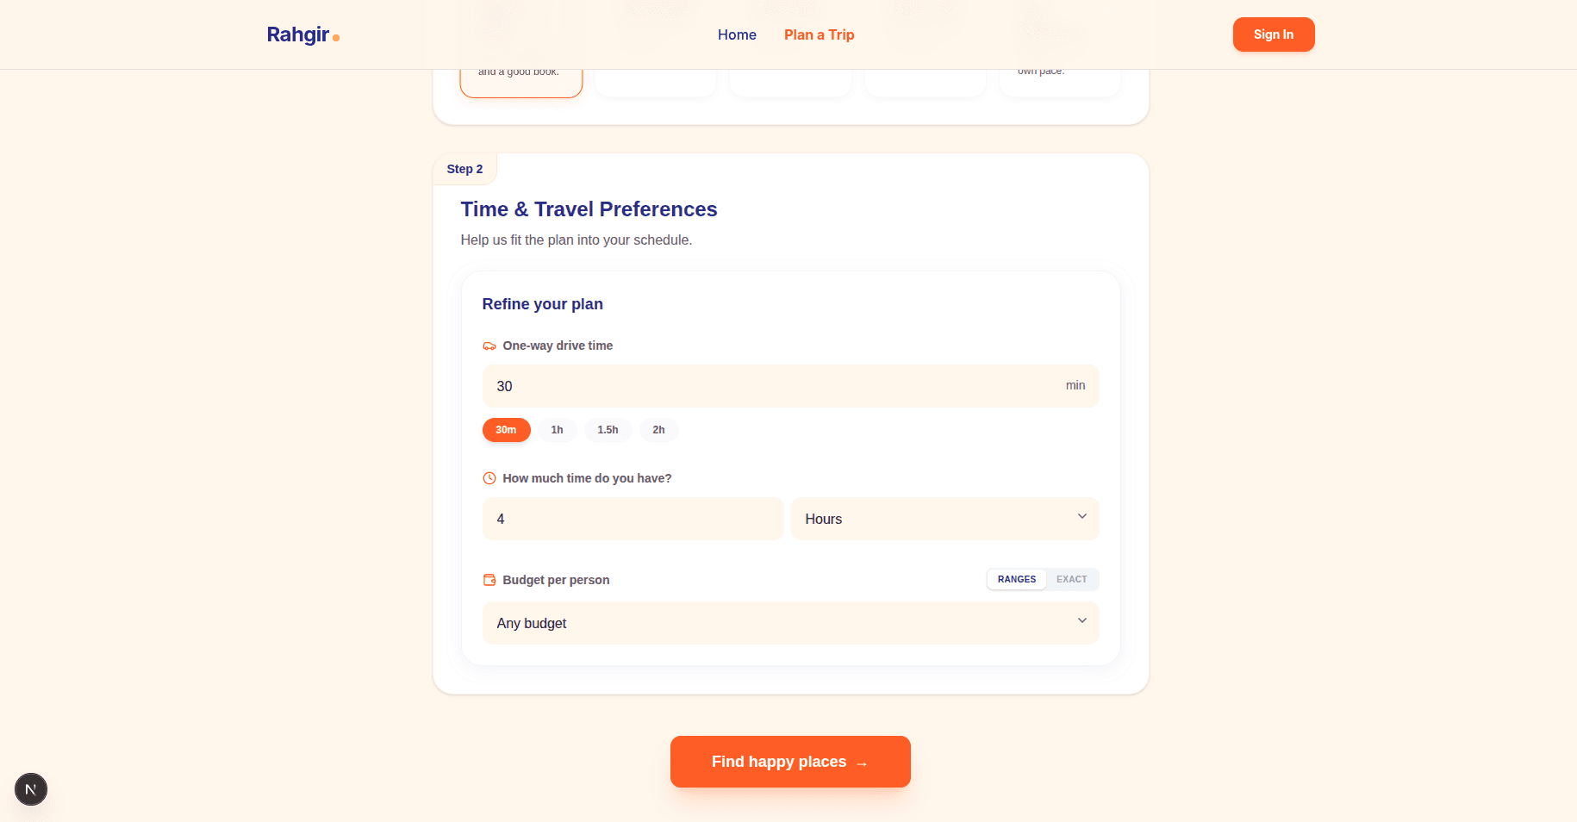Screen dimensions: 1577x822
Task: Click the car icon beside drive time
Action: [489, 346]
